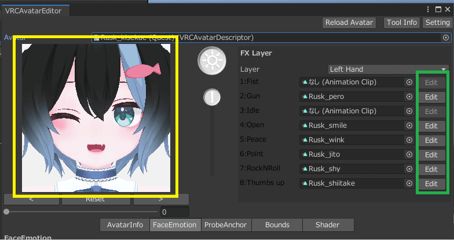The image size is (454, 240).
Task: Edit the 8:Thumbs up Rusk_shiitake animation
Action: pos(431,184)
